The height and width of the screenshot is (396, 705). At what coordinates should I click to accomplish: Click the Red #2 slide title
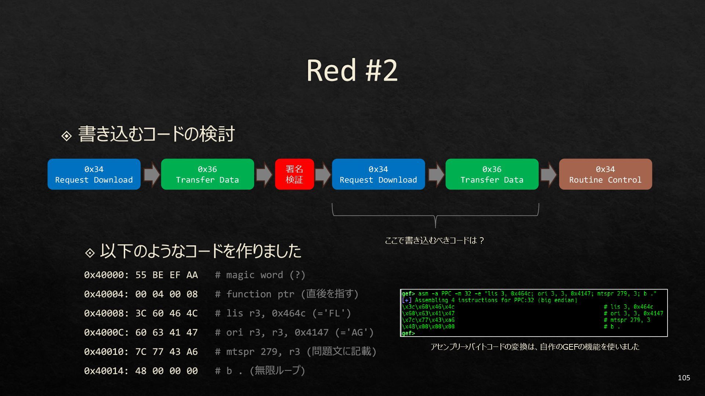[352, 70]
